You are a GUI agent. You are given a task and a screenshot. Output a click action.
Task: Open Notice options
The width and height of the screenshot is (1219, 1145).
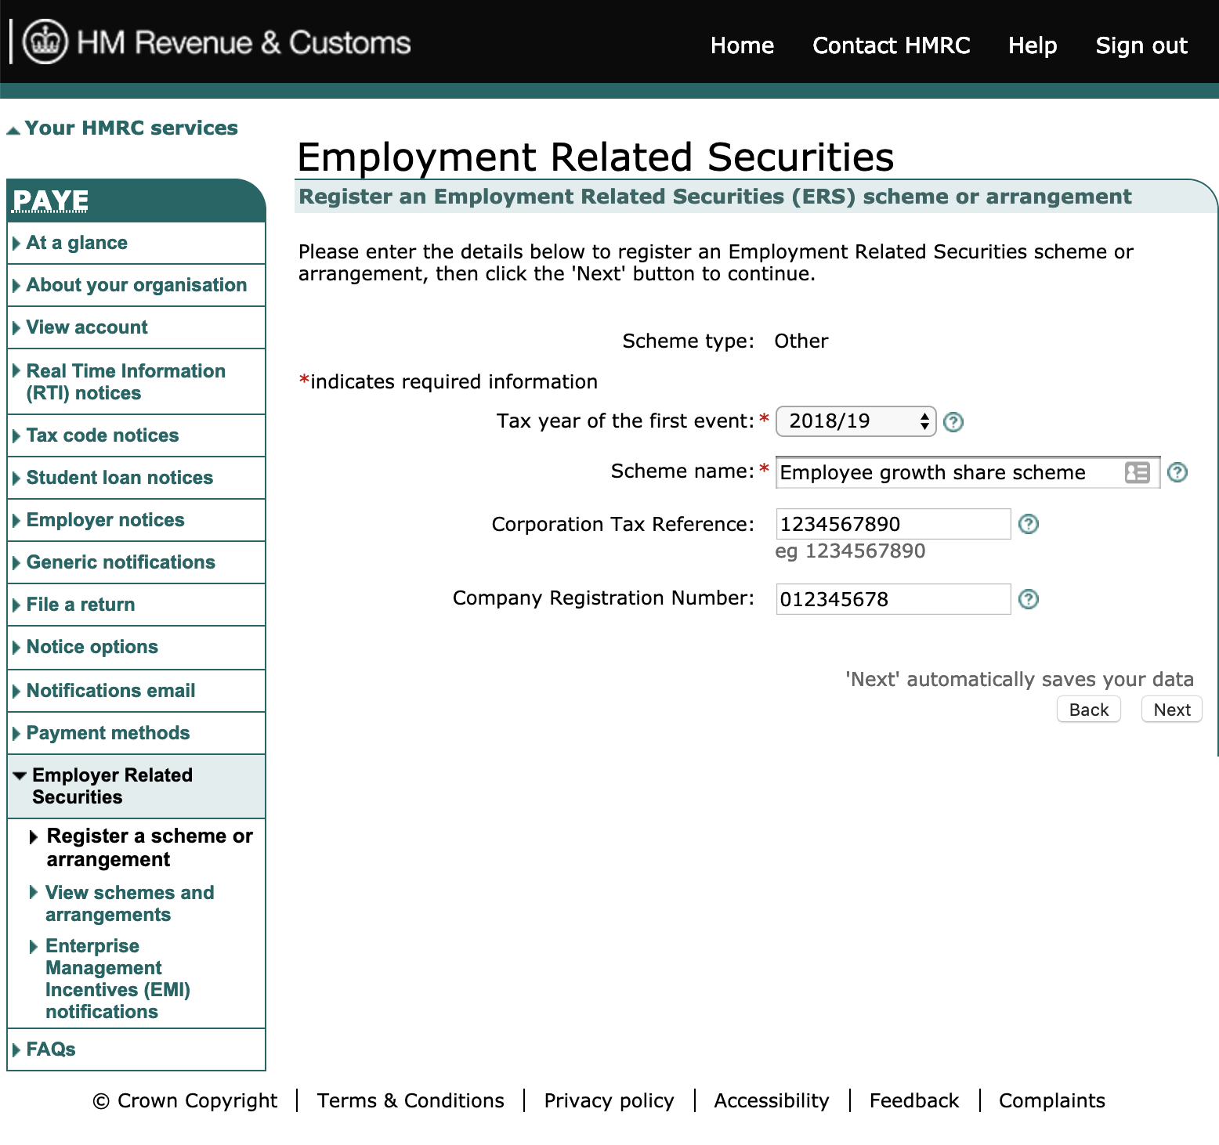click(x=92, y=647)
